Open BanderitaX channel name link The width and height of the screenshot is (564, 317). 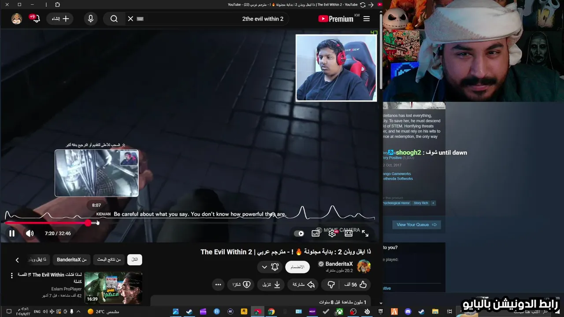click(x=339, y=264)
